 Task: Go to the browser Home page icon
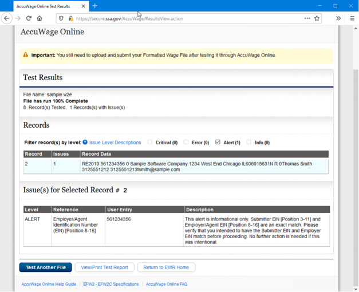[x=40, y=18]
